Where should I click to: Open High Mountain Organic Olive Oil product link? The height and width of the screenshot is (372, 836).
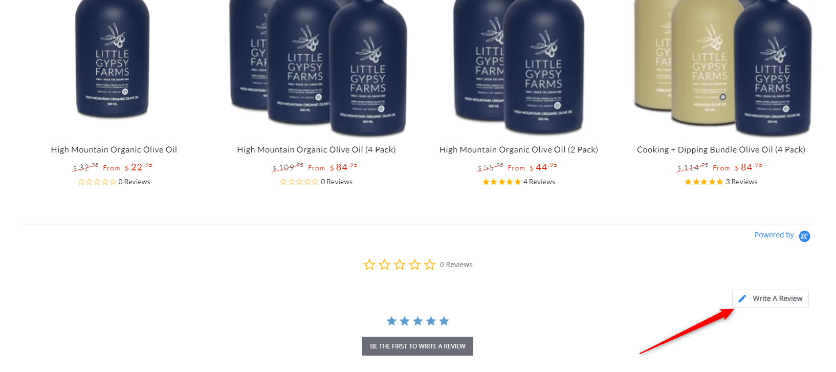114,150
